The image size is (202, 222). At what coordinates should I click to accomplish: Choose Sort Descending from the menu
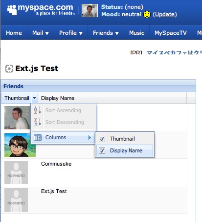(x=63, y=122)
